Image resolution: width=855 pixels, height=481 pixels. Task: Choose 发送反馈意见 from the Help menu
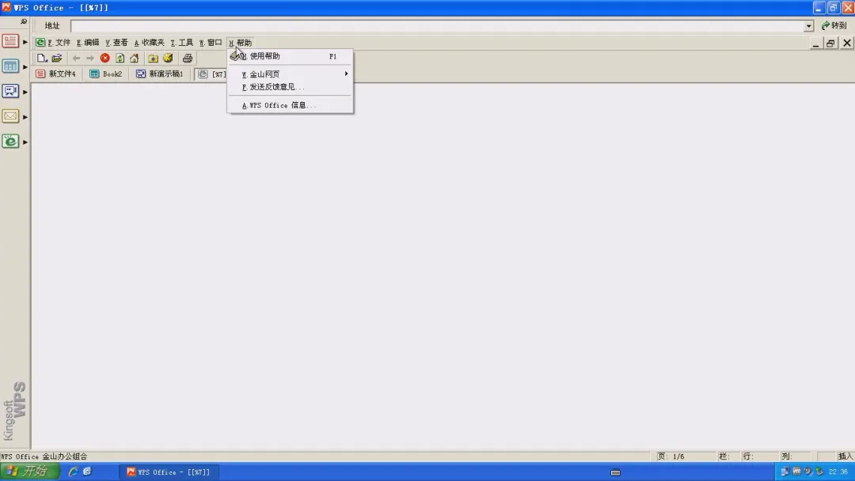tap(290, 86)
